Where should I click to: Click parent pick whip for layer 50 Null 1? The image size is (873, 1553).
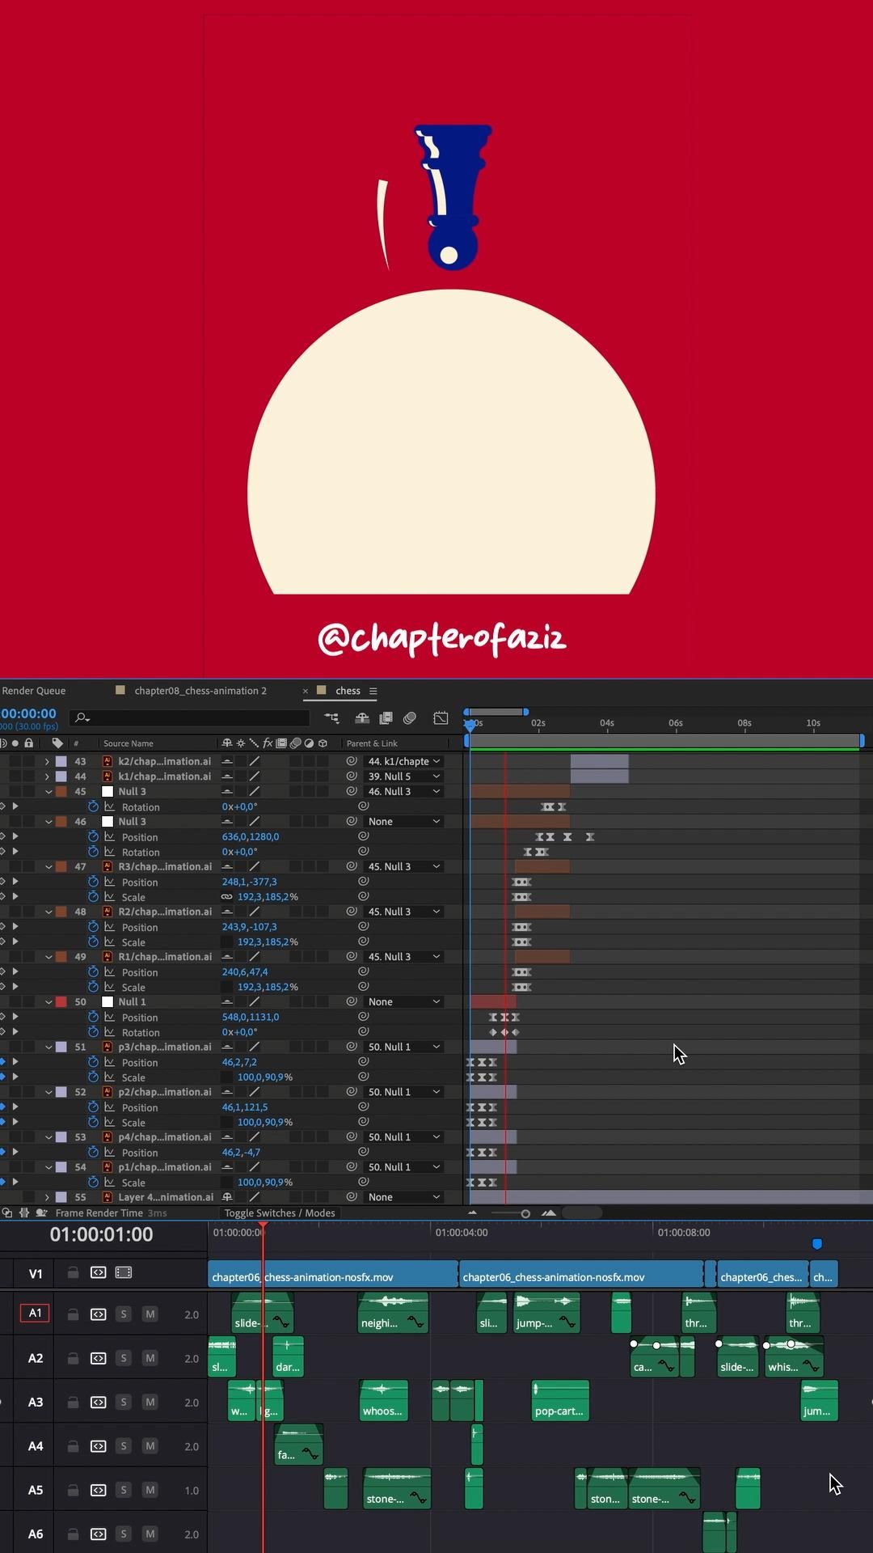(x=352, y=1001)
